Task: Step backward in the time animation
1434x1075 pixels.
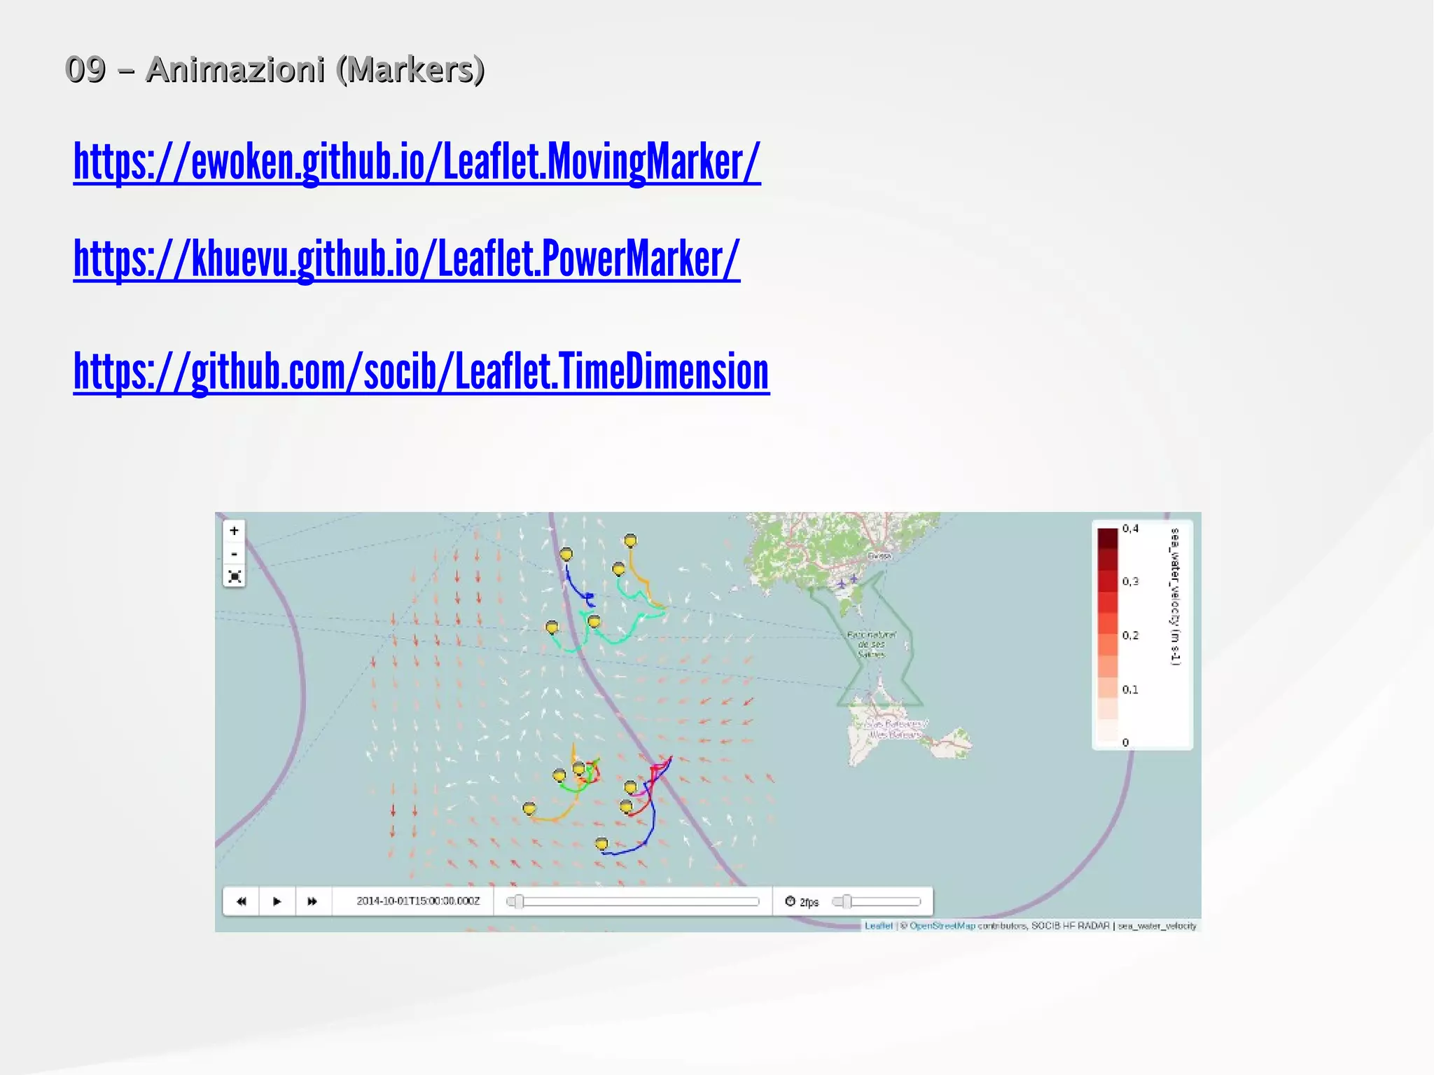Action: coord(242,901)
